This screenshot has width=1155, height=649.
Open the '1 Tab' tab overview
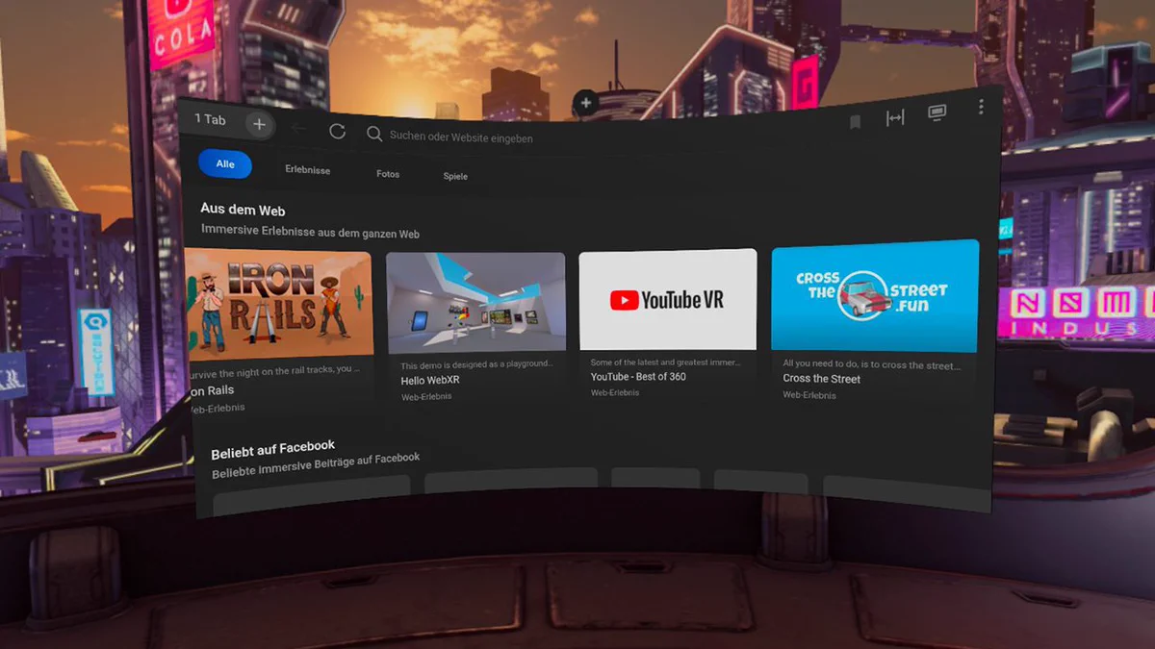210,119
